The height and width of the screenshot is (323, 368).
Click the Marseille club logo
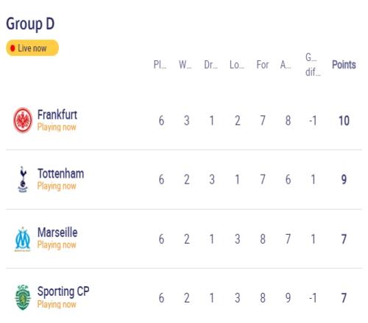tap(23, 239)
